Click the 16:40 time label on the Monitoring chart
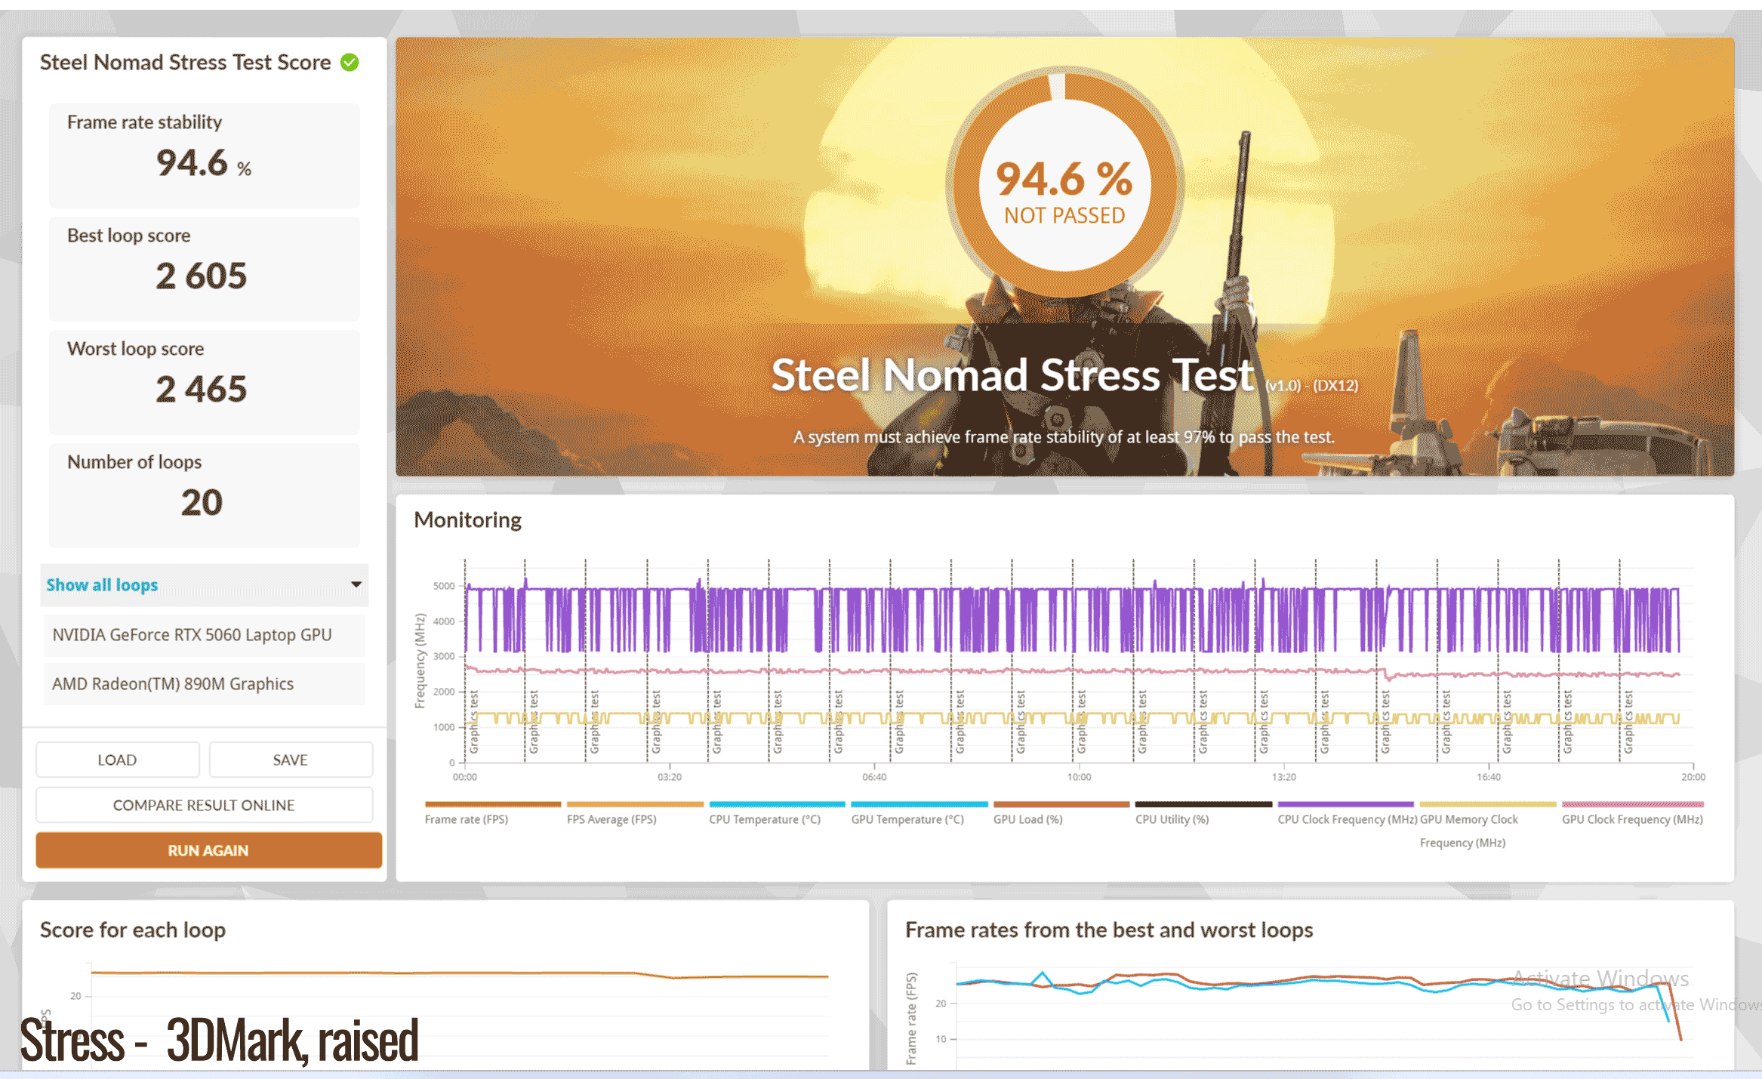The height and width of the screenshot is (1079, 1762). click(x=1489, y=777)
